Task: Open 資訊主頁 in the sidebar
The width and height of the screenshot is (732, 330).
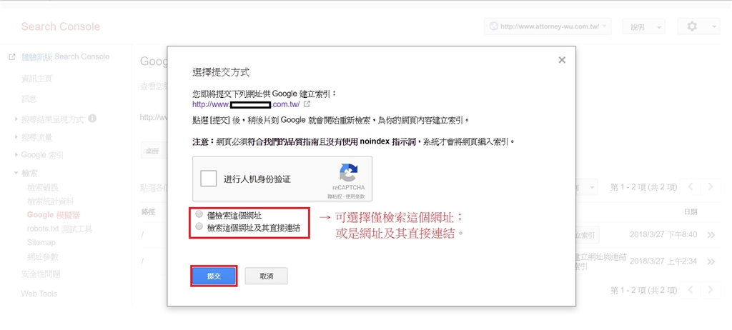Action: pyautogui.click(x=36, y=79)
